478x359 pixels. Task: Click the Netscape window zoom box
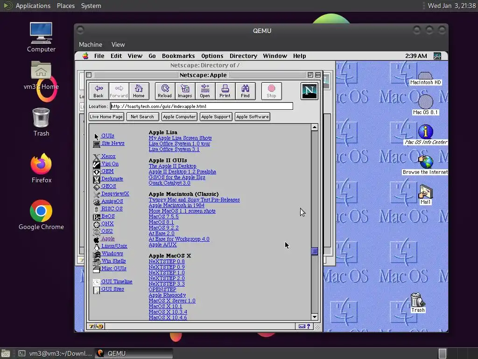click(310, 75)
